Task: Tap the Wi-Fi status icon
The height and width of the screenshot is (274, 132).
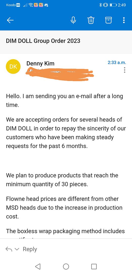Action: click(x=31, y=5)
